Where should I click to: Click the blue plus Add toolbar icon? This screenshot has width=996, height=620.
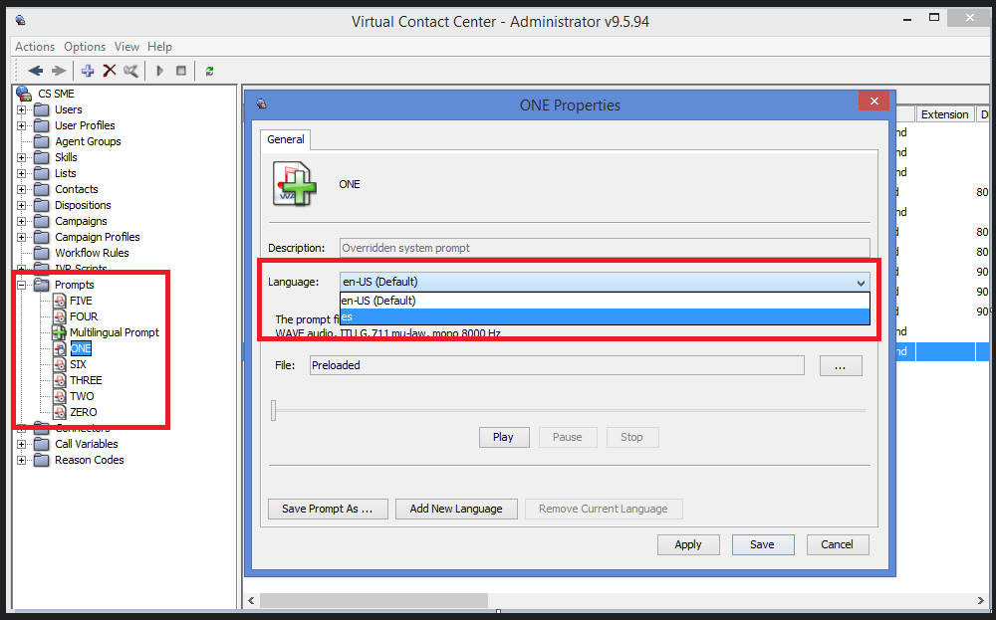point(88,71)
